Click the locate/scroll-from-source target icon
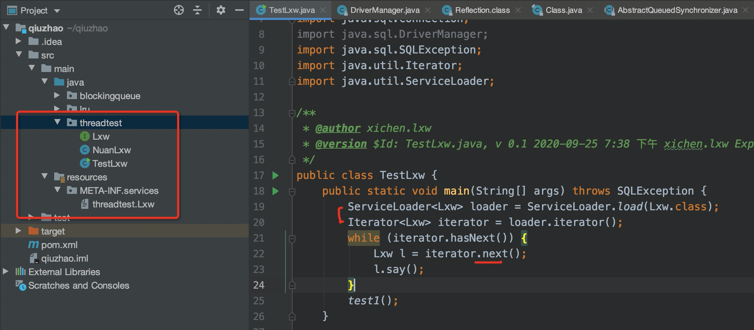This screenshot has height=330, width=754. 179,10
